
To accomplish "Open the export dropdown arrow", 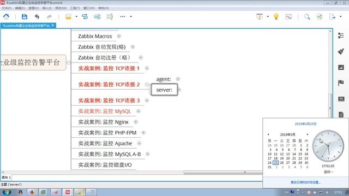I will [340, 16].
